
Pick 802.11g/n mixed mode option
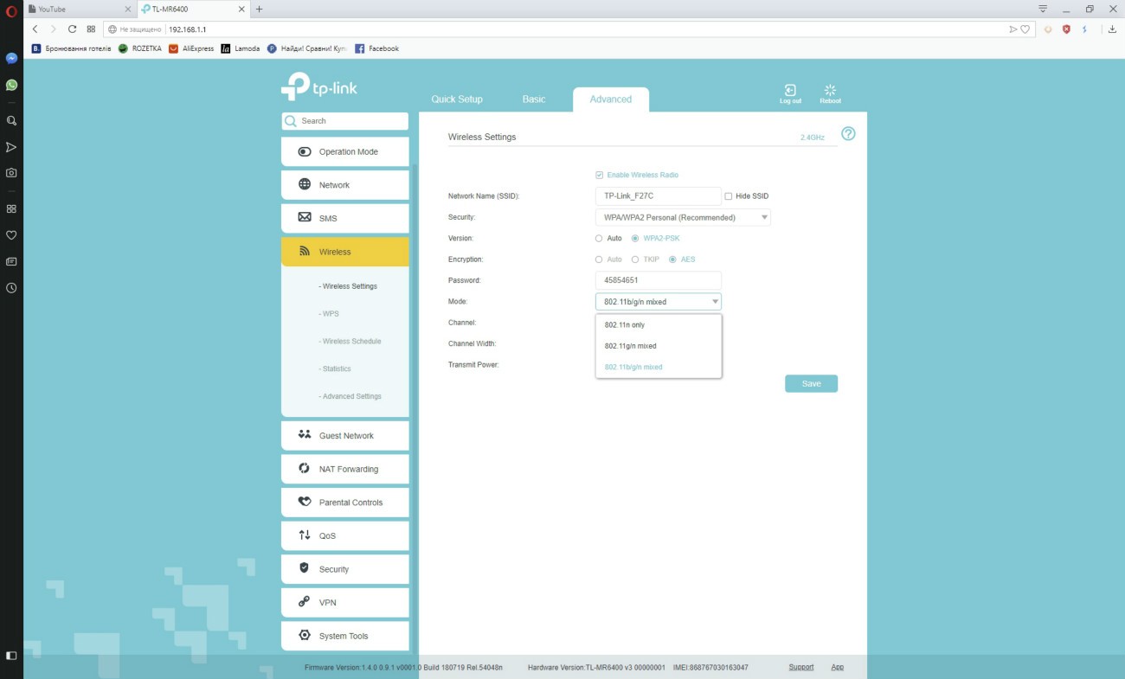click(x=630, y=346)
